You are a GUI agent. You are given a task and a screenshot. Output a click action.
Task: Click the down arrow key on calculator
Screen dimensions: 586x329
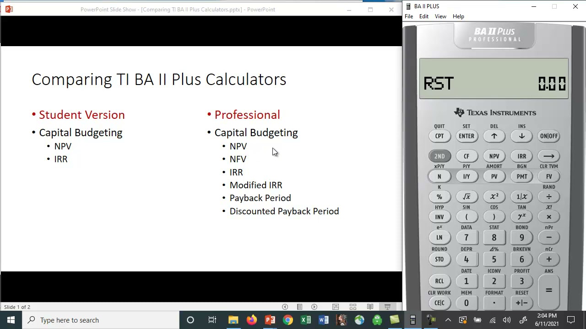pos(521,136)
